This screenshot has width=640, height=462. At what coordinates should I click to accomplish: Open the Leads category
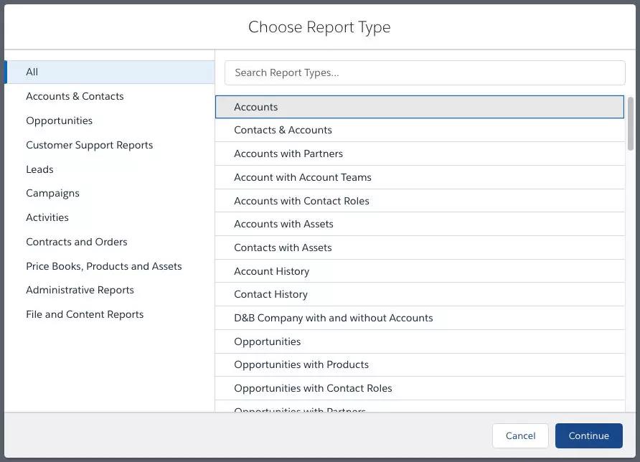[39, 169]
